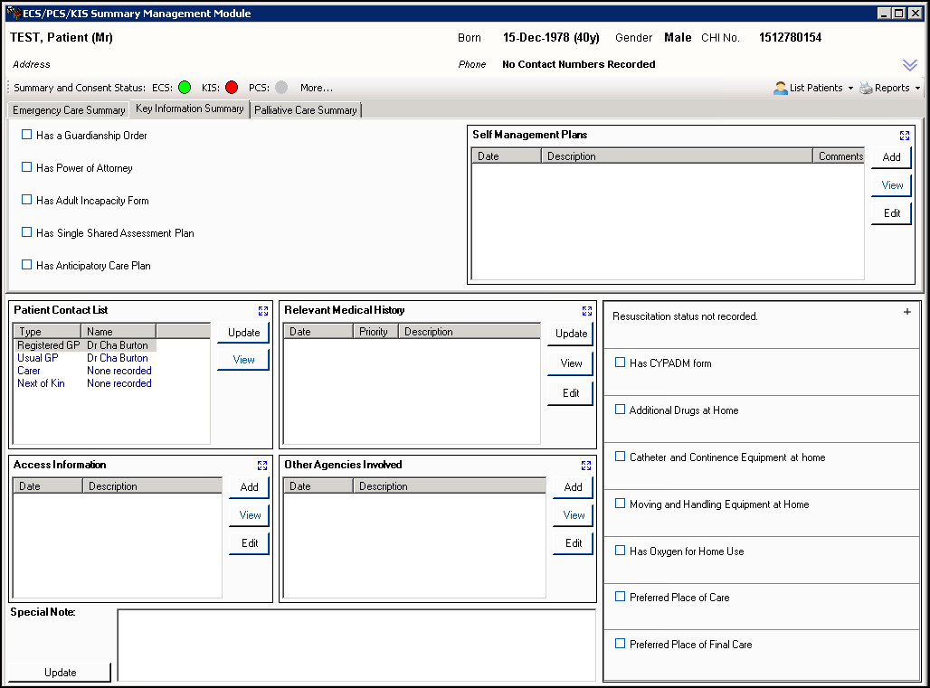Open the Palliative Care Summary tab

pyautogui.click(x=305, y=110)
